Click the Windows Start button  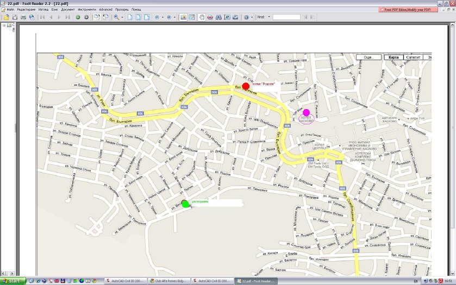[14, 281]
